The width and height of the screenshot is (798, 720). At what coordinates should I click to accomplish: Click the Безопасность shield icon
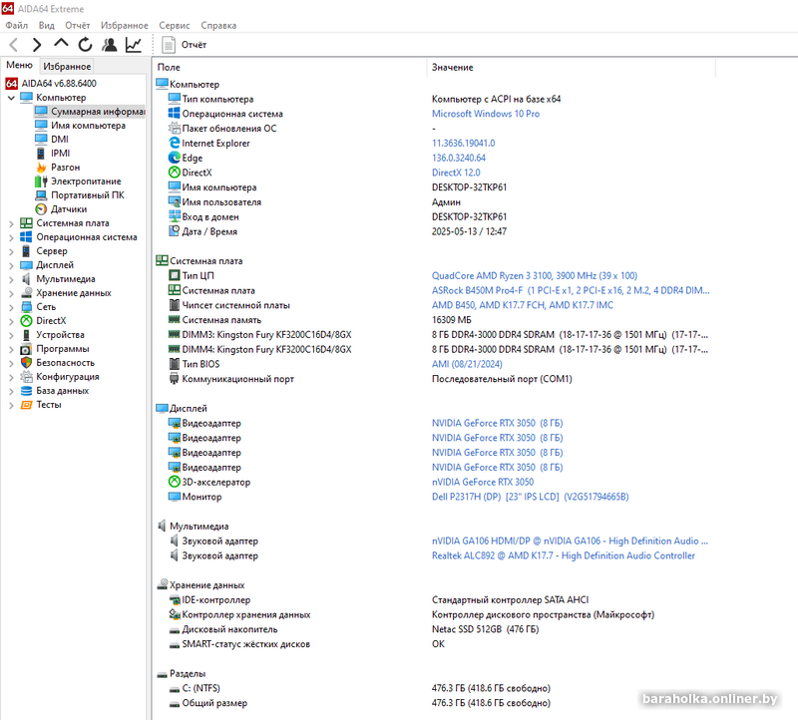26,363
